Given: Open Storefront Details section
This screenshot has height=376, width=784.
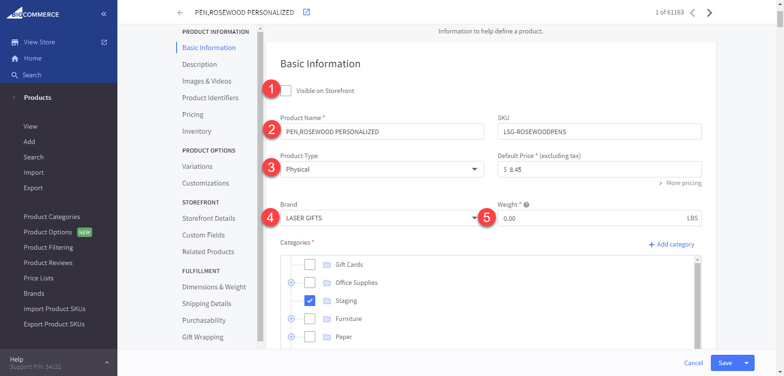Looking at the screenshot, I should point(209,218).
